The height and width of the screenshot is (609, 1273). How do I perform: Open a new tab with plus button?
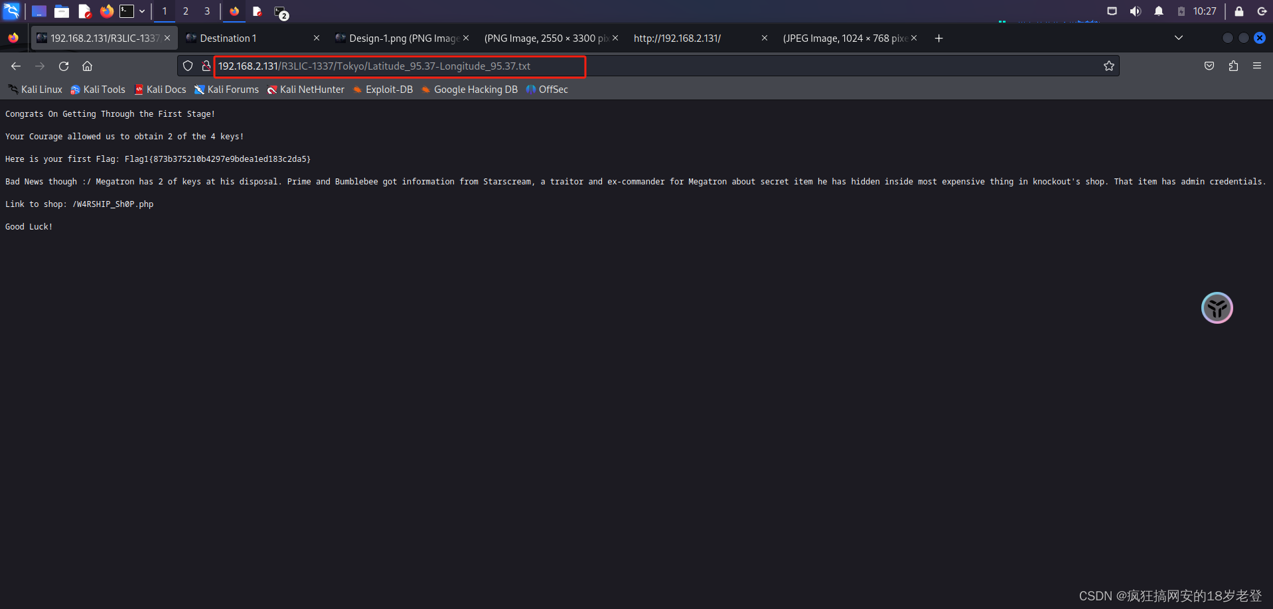938,38
